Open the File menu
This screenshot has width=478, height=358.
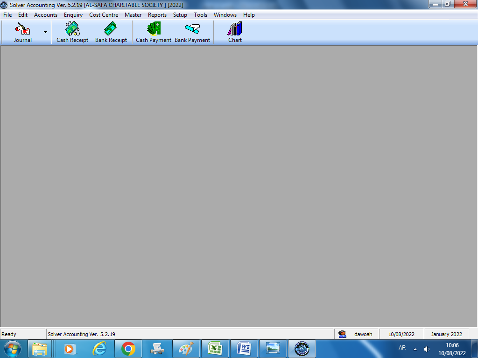coord(7,15)
